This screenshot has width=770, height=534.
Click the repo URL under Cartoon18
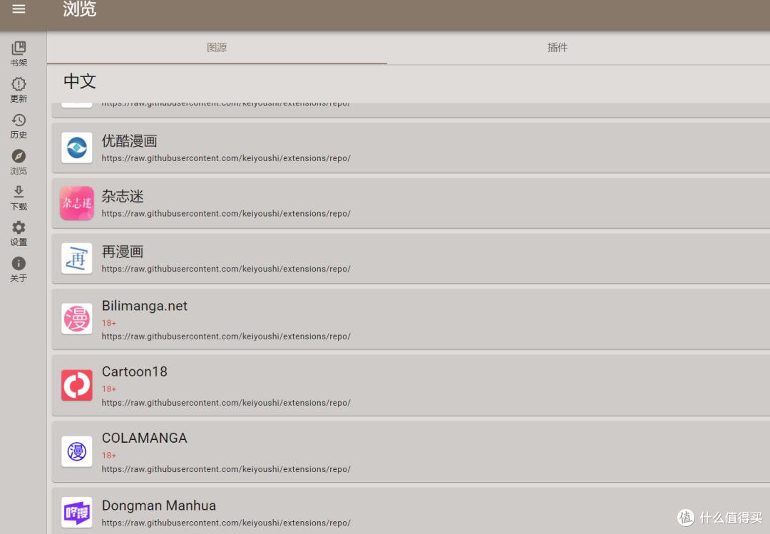coord(226,403)
